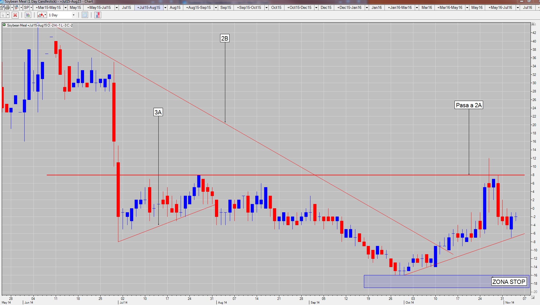Open dropdown arrow after +Oct15-Dec15 tab
The image size is (540, 305).
click(316, 7)
